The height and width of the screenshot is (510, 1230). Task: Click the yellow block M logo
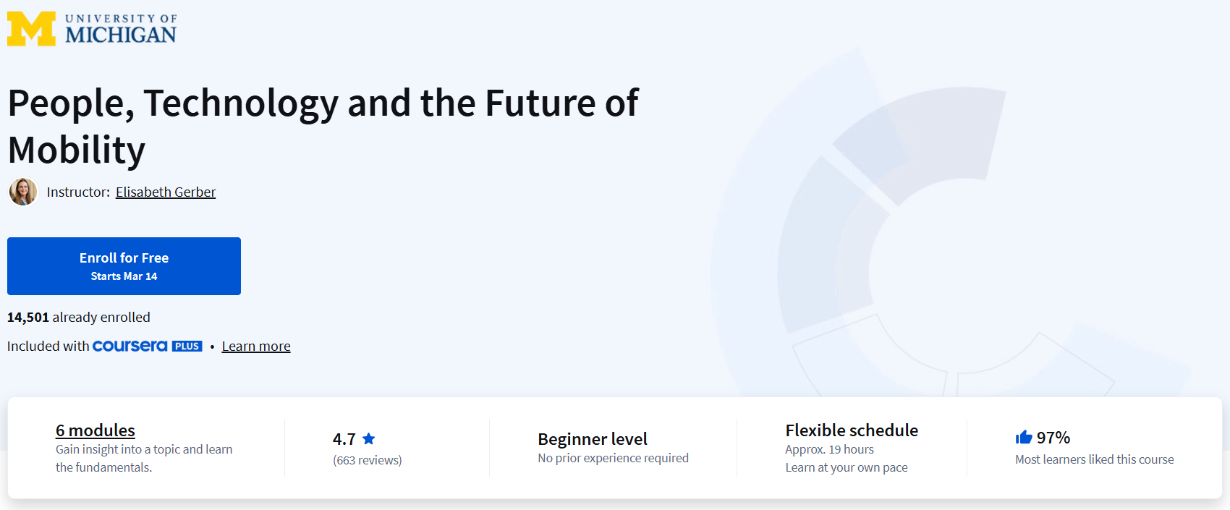tap(31, 29)
